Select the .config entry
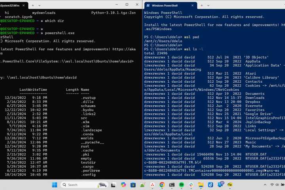Viewport: 285px width, 190px height. (88, 175)
